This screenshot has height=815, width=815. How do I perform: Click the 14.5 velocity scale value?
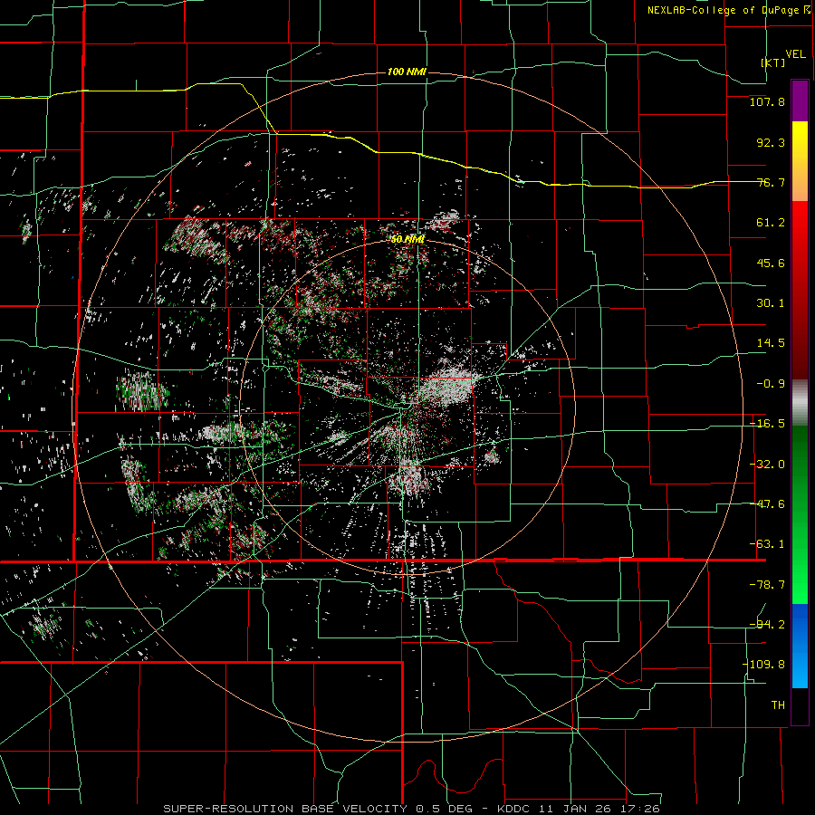[x=771, y=343]
